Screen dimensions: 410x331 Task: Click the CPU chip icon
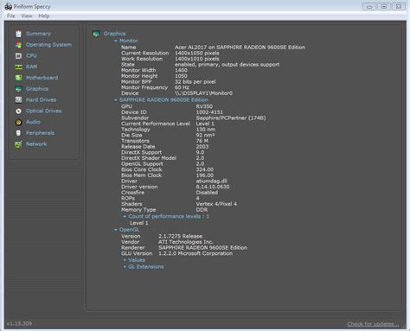click(18, 56)
